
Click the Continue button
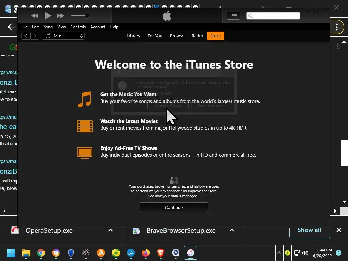coord(174,207)
